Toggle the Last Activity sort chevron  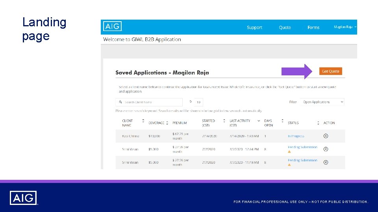coord(259,121)
